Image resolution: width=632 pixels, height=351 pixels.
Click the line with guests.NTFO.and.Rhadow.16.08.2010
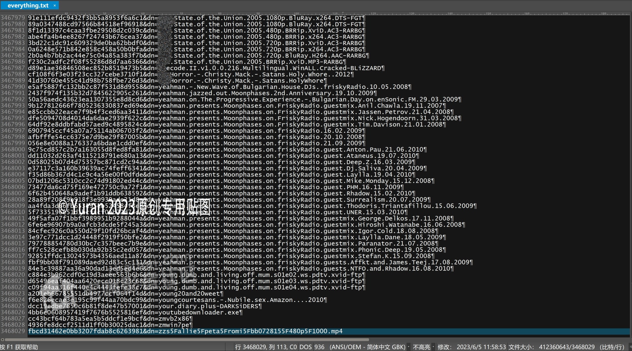coord(241,269)
